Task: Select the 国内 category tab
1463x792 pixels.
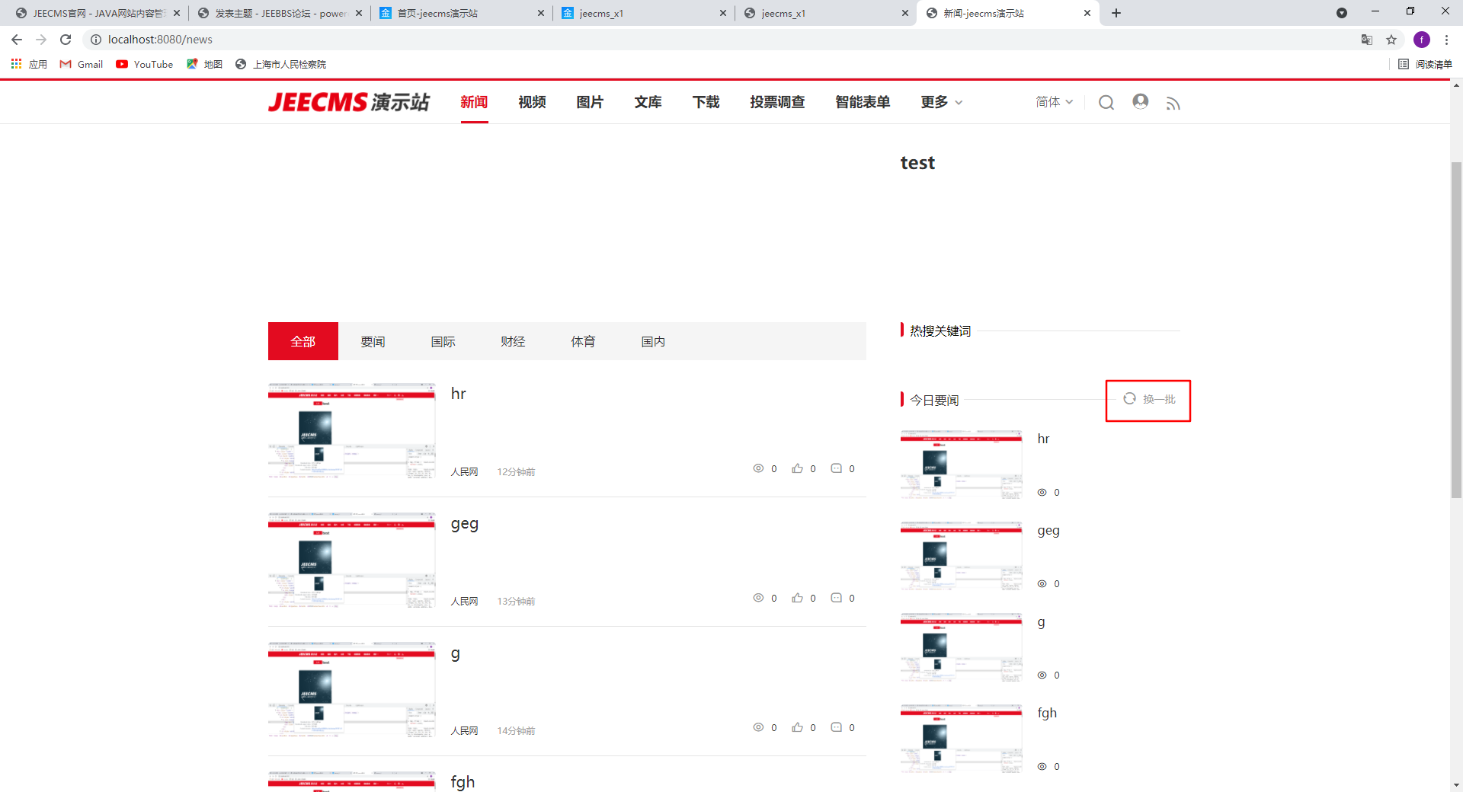Action: tap(654, 341)
